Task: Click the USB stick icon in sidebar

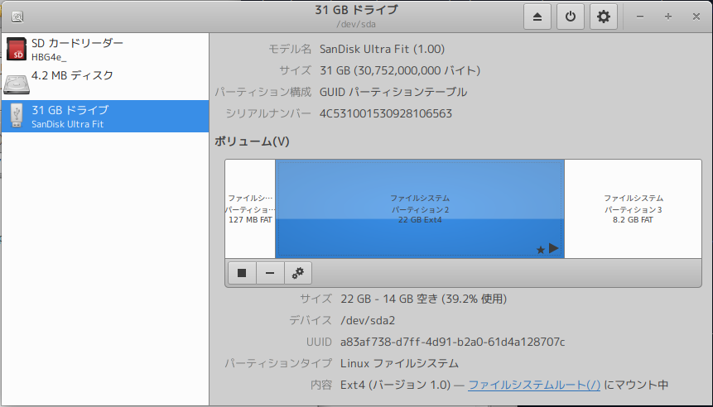Action: pos(17,116)
